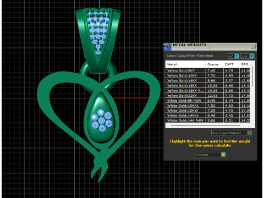Screen dimensions: 264x198
Task: Select the Yellow Gold:9KY row
Action: [x=208, y=70]
